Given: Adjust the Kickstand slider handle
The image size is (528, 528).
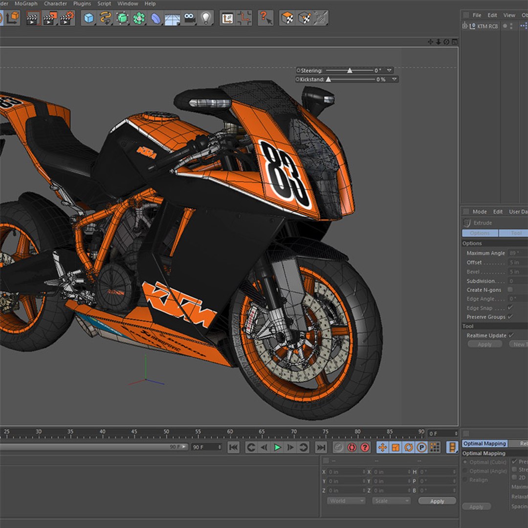Looking at the screenshot, I should [x=329, y=80].
